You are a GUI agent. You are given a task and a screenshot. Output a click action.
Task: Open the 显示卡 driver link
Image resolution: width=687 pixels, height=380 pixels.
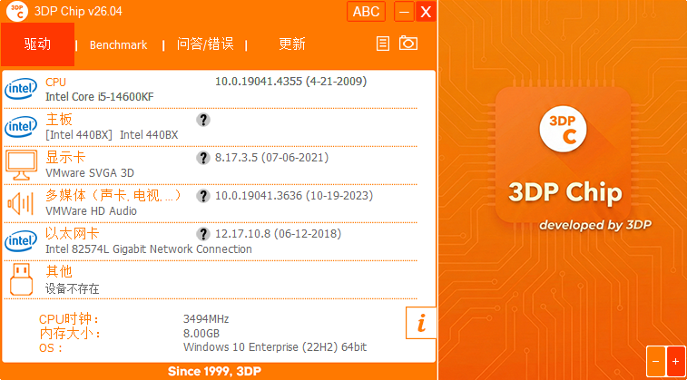[x=65, y=158]
